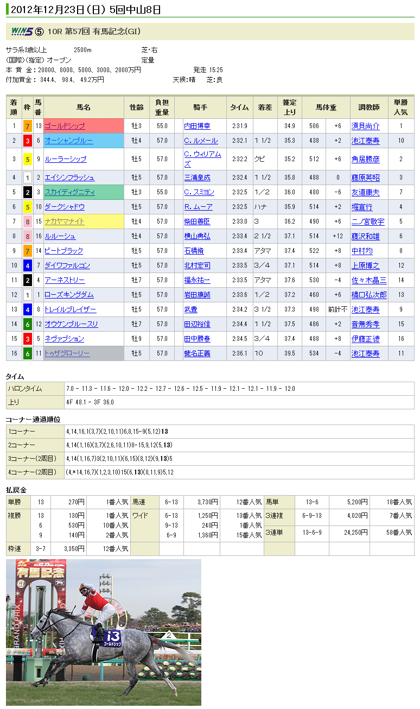This screenshot has width=420, height=709.
Task: Open jockey 柴田善臣 profile link
Action: point(197,221)
